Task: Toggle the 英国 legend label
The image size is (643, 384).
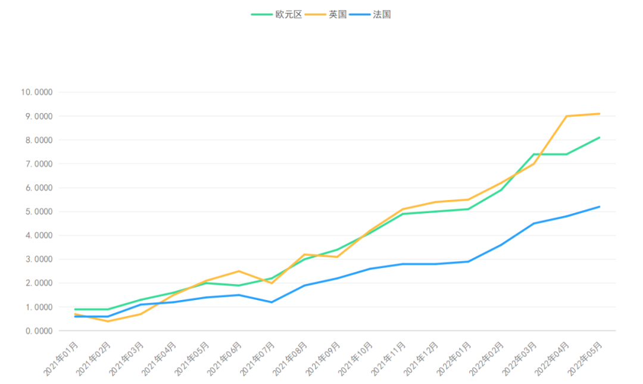Action: click(338, 14)
